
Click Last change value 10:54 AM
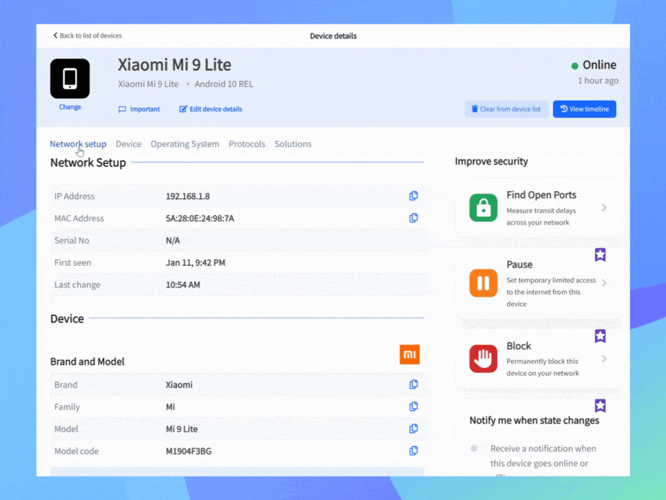tap(182, 285)
